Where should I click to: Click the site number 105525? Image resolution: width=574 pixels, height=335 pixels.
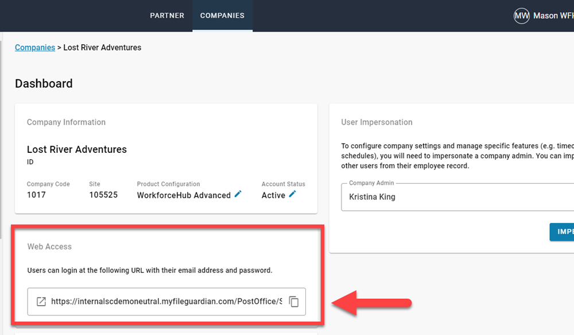[103, 195]
